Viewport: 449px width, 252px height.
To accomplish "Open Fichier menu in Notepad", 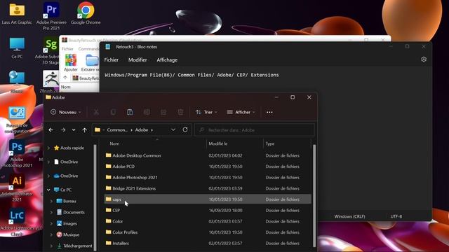I will (x=112, y=59).
